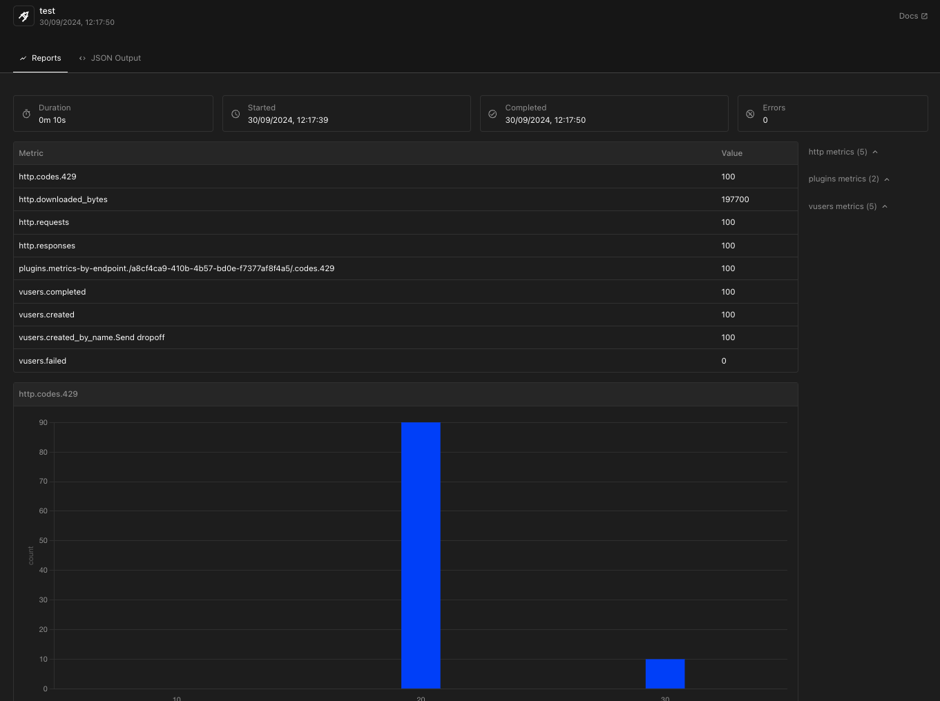Click the tall blue bar at 20
This screenshot has width=940, height=701.
coord(421,555)
